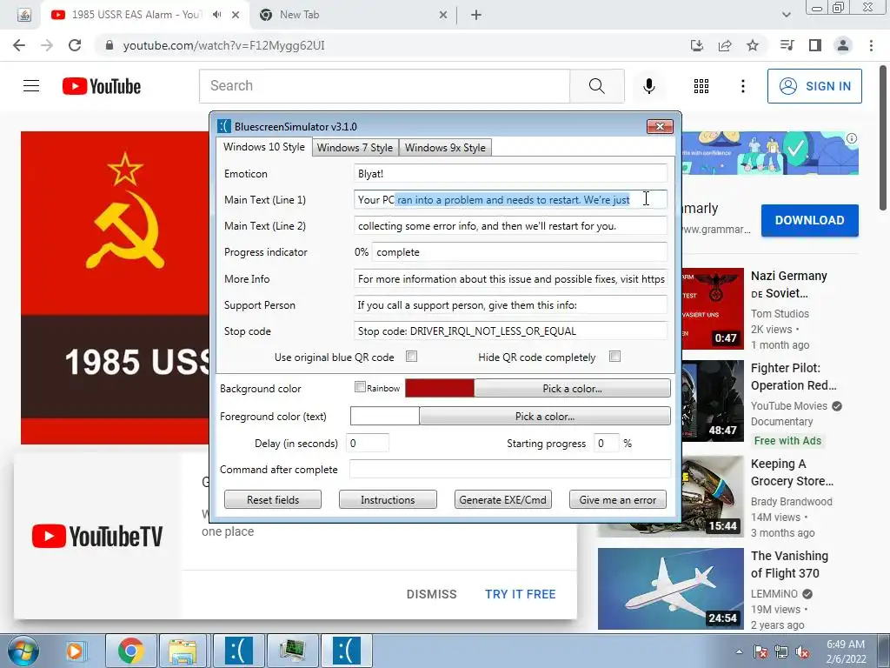The image size is (890, 668).
Task: Click the Starting progress percent field
Action: pyautogui.click(x=606, y=443)
